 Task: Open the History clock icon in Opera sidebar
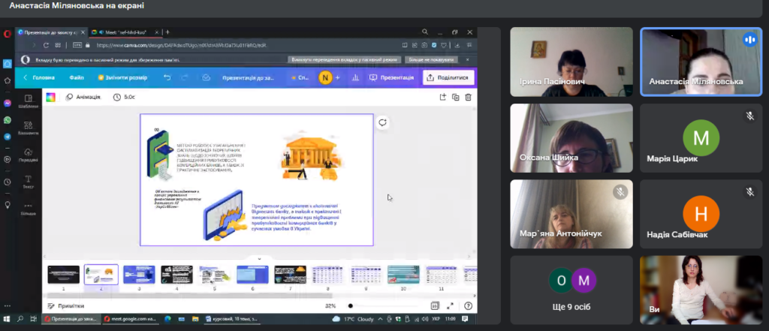point(8,182)
